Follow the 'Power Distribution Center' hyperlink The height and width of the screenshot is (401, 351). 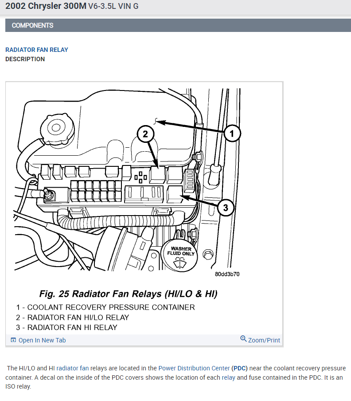[x=194, y=368]
